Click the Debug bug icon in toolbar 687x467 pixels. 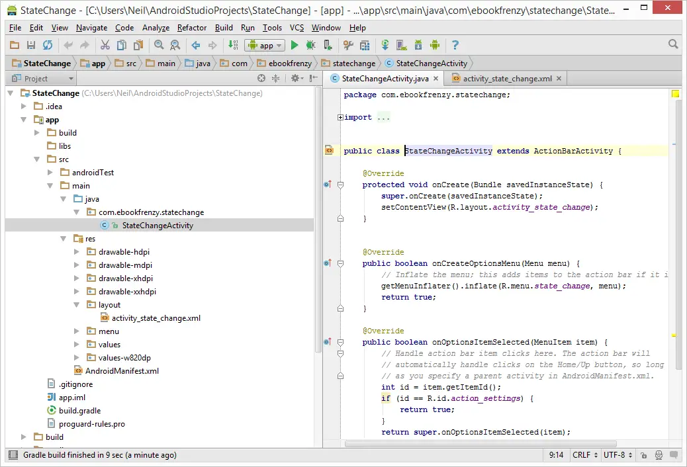pos(310,45)
